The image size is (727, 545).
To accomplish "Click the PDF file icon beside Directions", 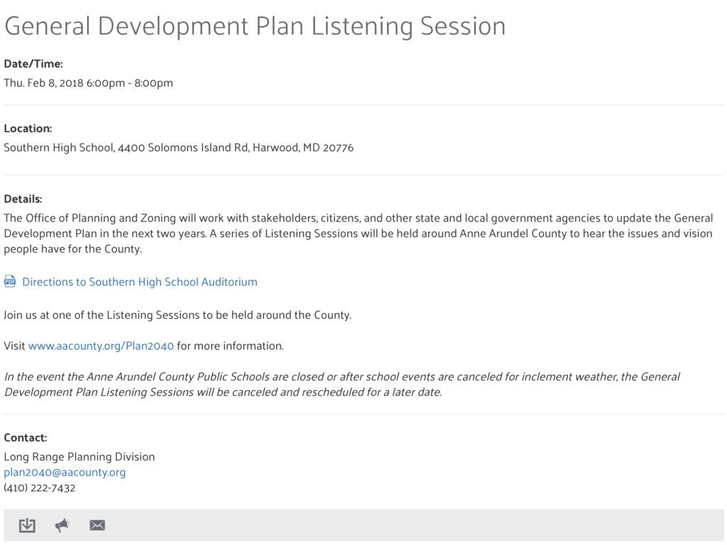I will [10, 282].
